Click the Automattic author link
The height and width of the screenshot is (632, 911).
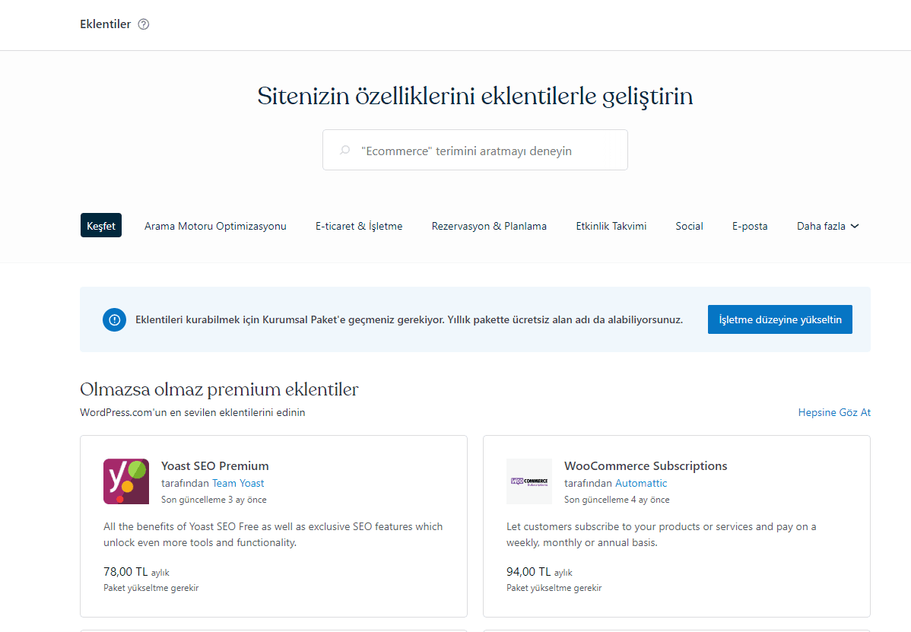click(x=641, y=483)
